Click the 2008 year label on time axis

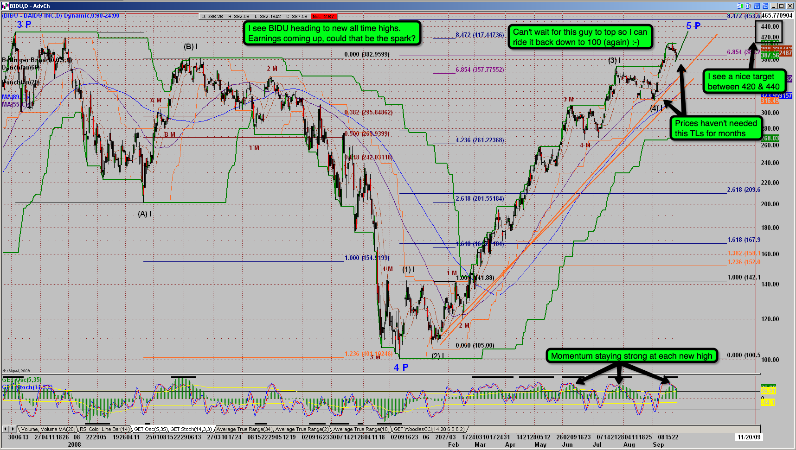pos(74,444)
